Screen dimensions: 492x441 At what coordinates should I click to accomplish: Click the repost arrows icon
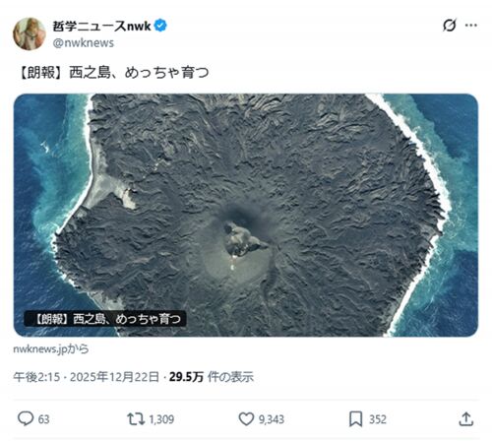[x=136, y=419]
